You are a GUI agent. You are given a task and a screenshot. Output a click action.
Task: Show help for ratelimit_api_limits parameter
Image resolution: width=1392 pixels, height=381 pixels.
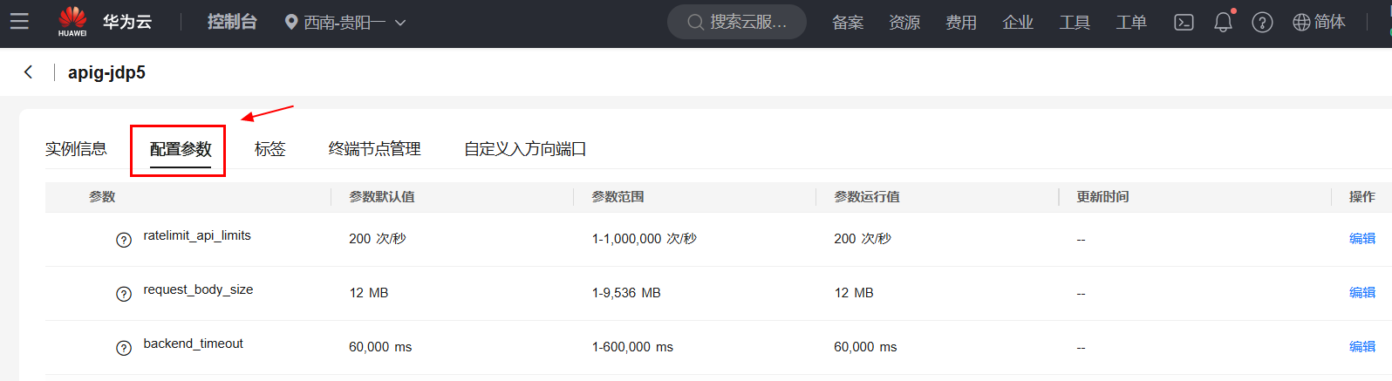124,240
